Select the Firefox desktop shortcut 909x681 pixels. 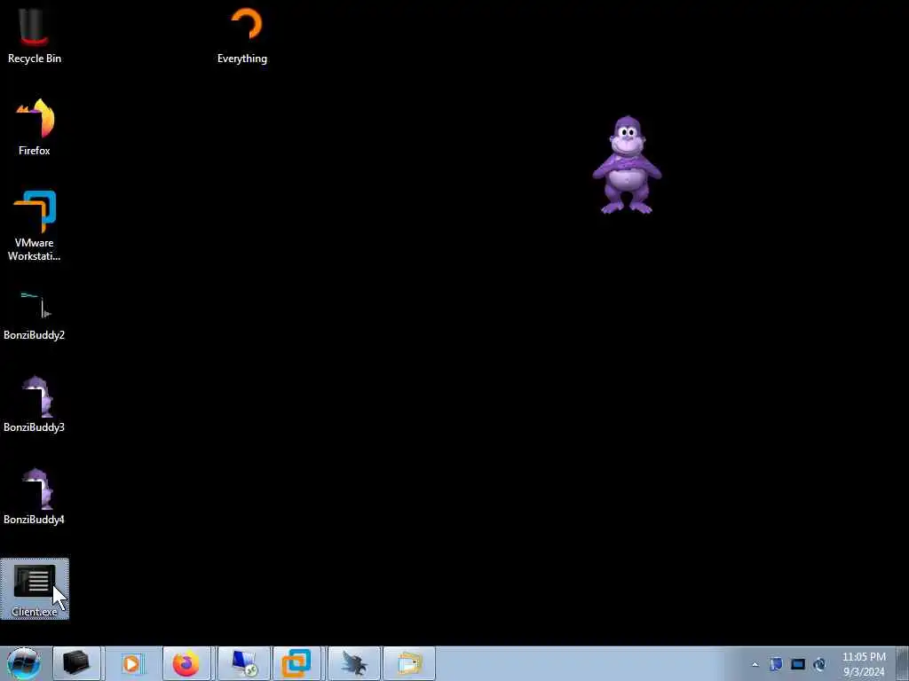point(35,128)
